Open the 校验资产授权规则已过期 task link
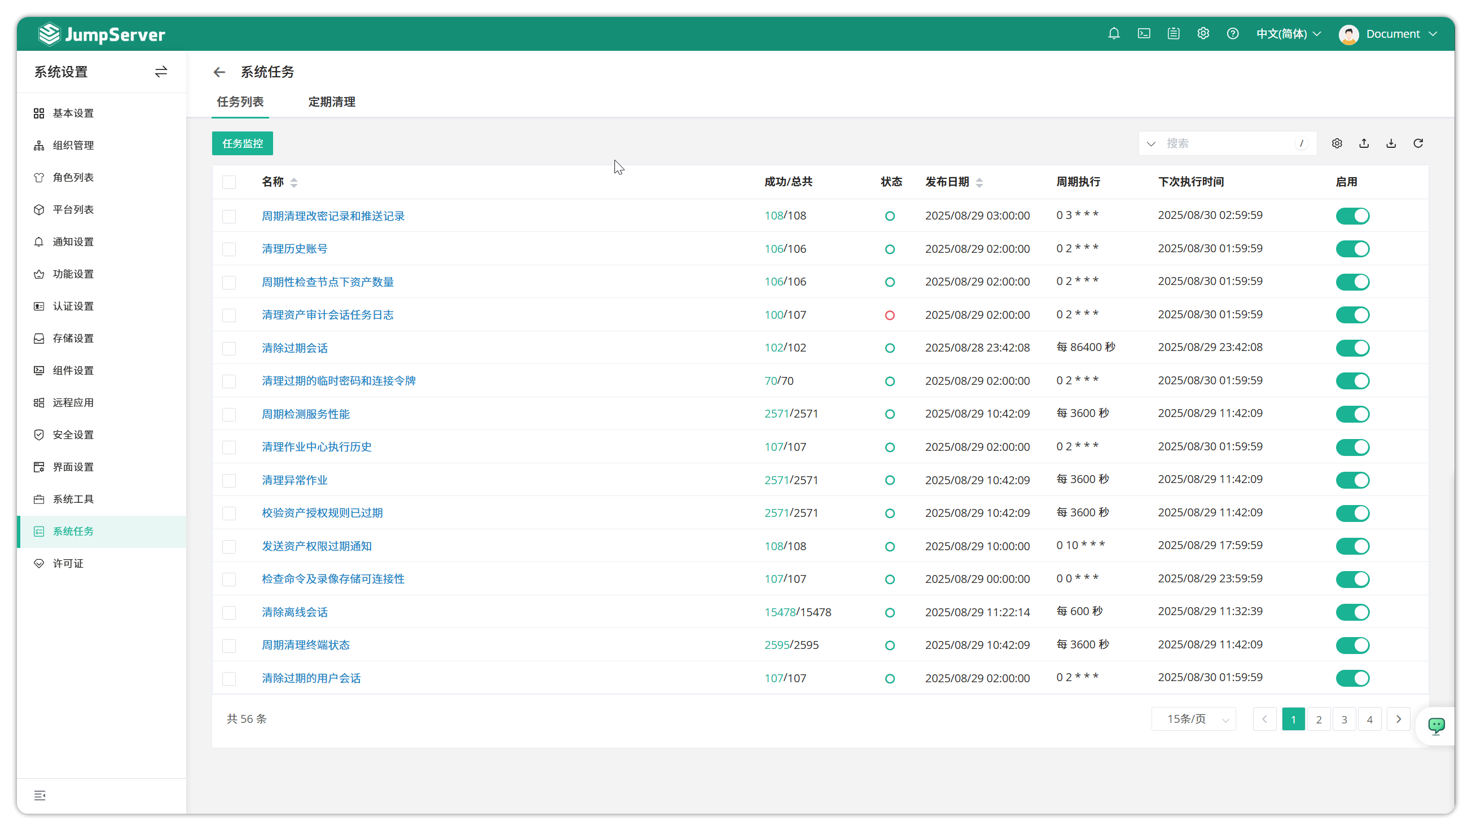Viewport: 1472px width, 825px height. tap(322, 512)
